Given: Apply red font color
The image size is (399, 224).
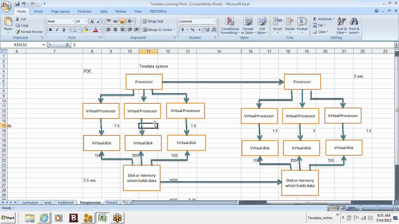Looking at the screenshot, I should (95, 30).
